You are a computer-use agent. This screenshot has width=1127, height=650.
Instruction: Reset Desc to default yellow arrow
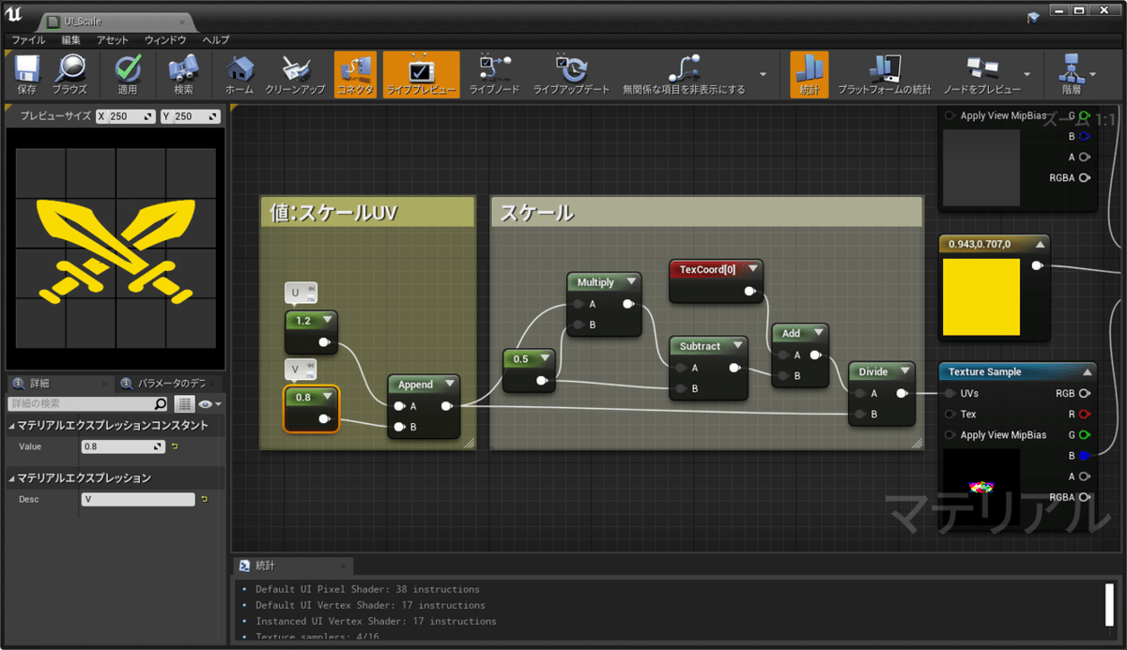click(x=204, y=500)
